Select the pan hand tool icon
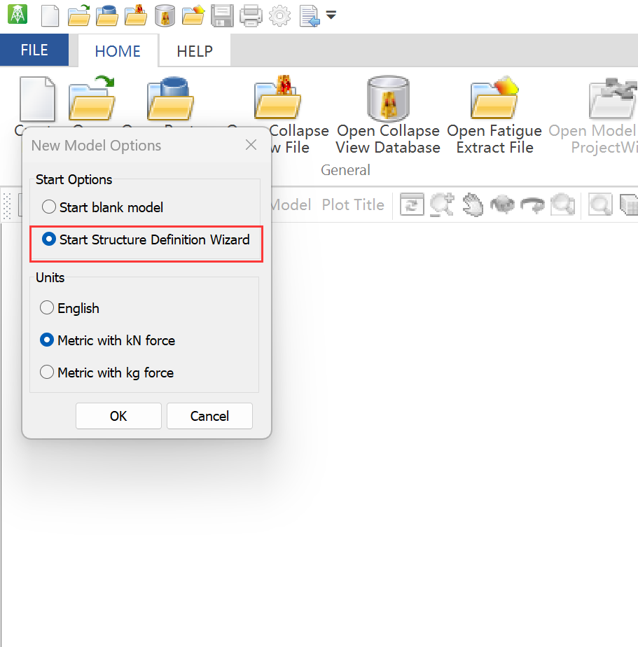638x647 pixels. [473, 204]
